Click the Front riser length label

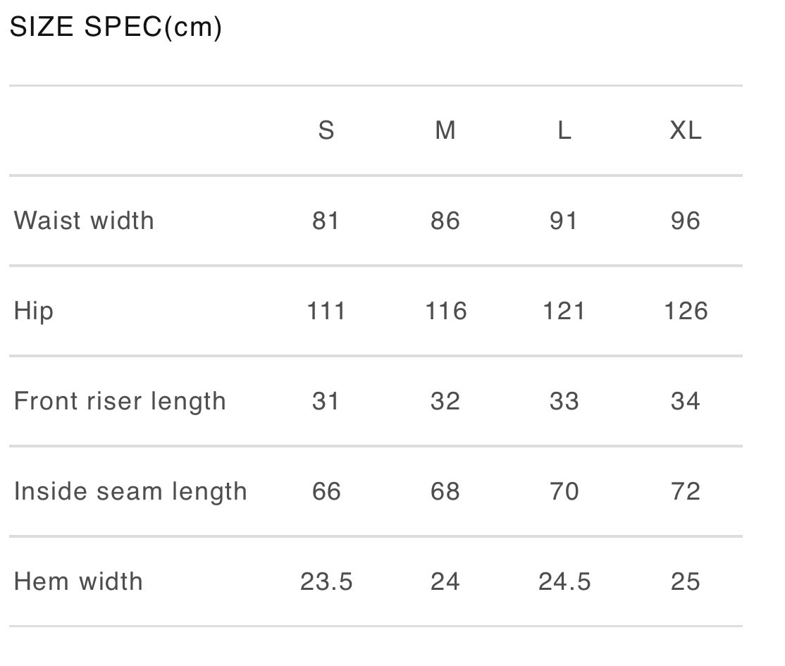click(x=120, y=401)
